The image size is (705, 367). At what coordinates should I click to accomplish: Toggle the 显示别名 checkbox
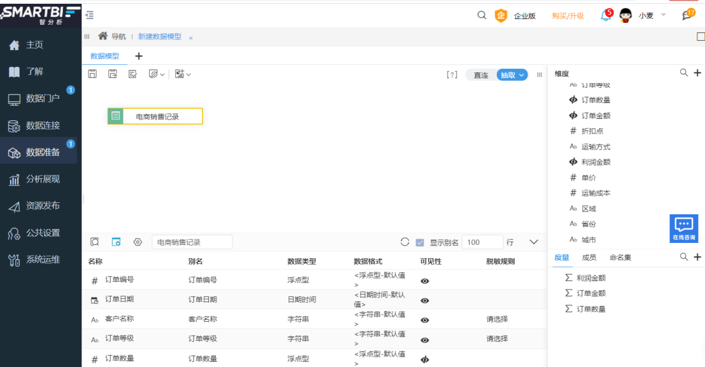point(420,242)
